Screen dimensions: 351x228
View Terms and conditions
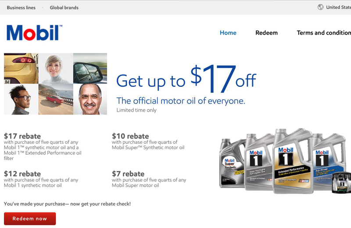pyautogui.click(x=324, y=33)
